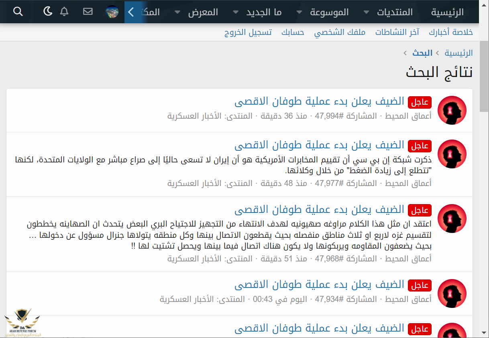
Task: Expand the dropdown arrow next to المعرض
Action: (x=178, y=12)
